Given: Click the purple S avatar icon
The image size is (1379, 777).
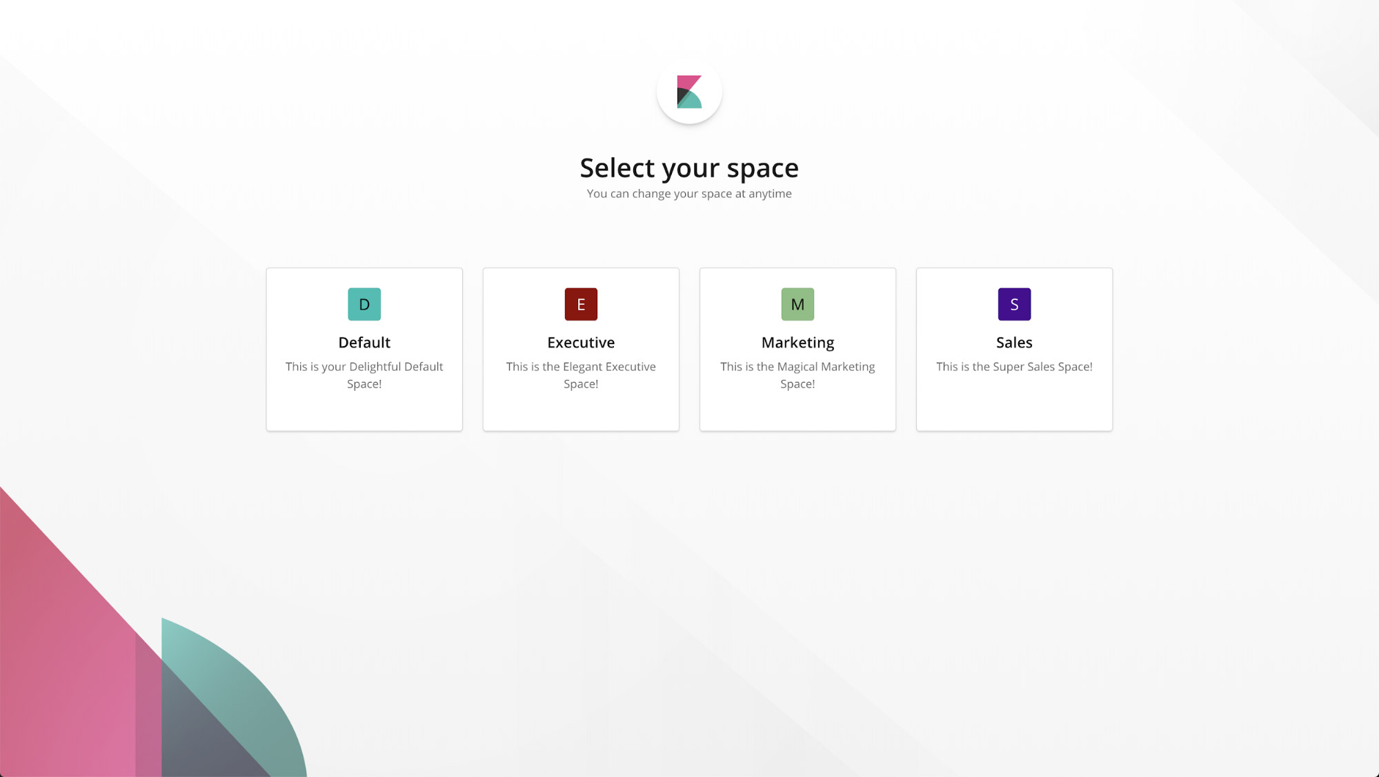Looking at the screenshot, I should tap(1014, 303).
